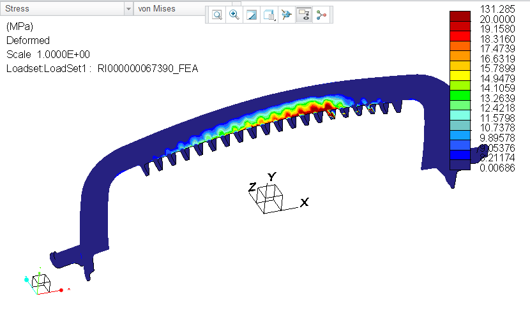This screenshot has height=329, width=530.
Task: Open the Stress quantity dropdown
Action: click(66, 8)
